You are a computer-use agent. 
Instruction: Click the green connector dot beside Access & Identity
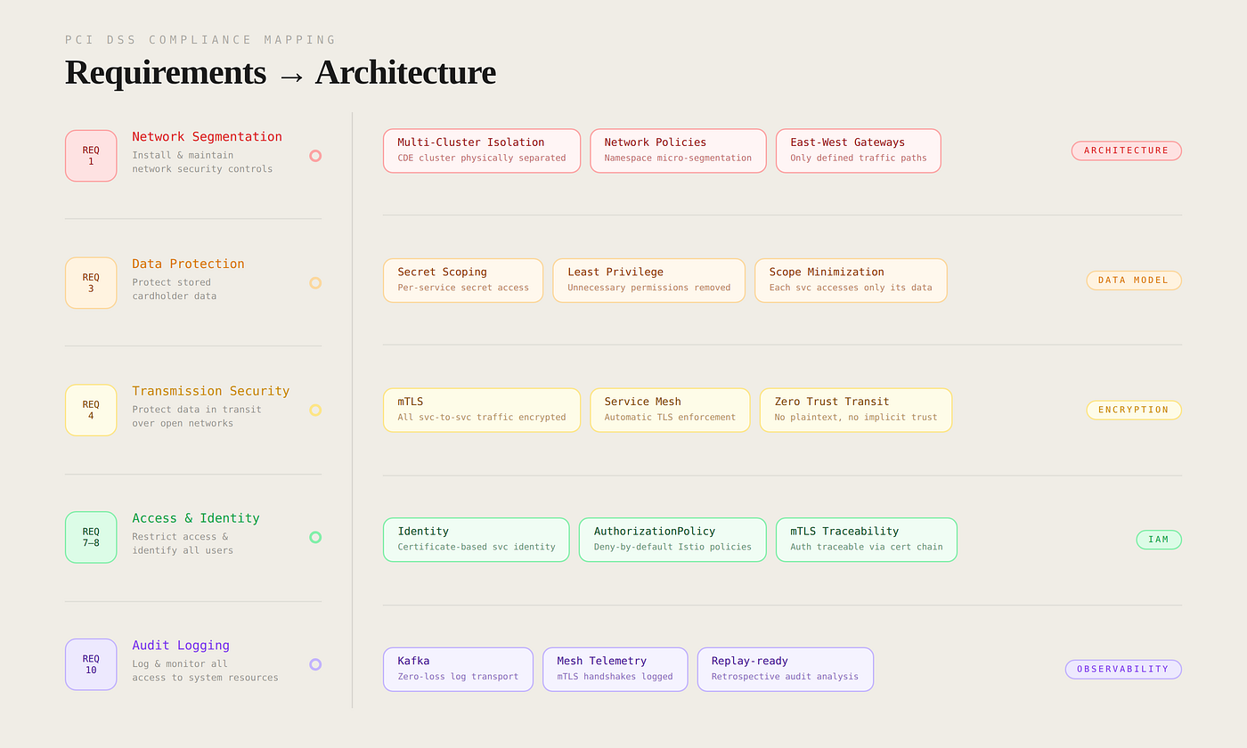click(315, 537)
